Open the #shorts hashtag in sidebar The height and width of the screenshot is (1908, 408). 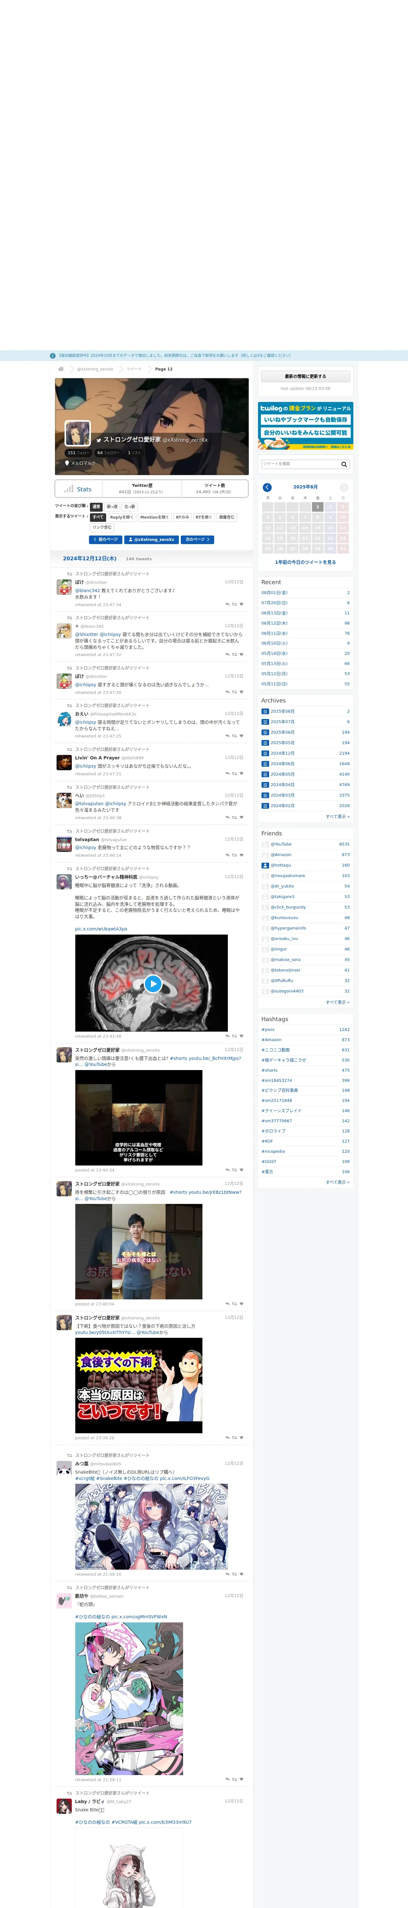click(269, 1070)
